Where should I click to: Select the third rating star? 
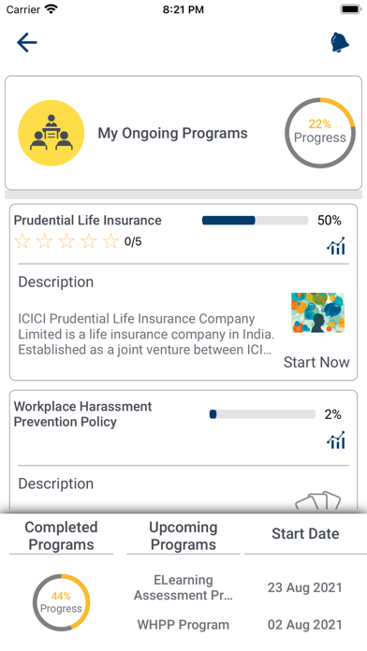pyautogui.click(x=66, y=240)
